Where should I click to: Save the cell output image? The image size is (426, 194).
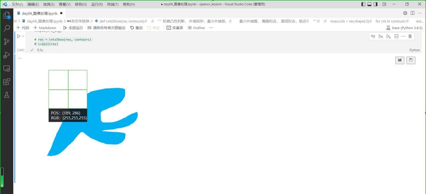click(x=411, y=60)
